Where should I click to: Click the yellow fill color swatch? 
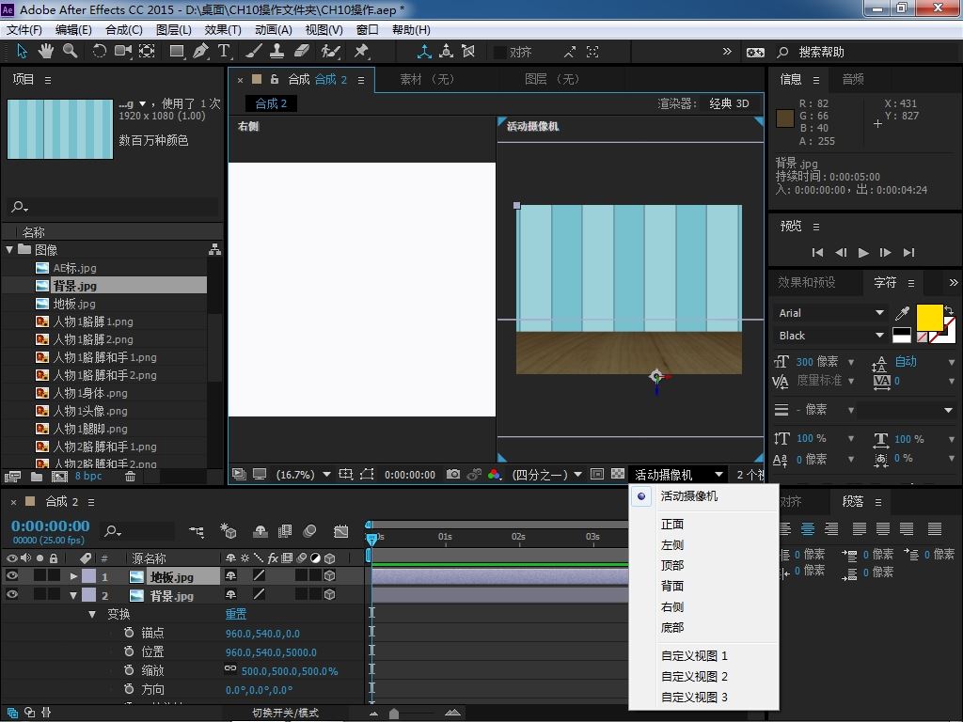coord(929,318)
